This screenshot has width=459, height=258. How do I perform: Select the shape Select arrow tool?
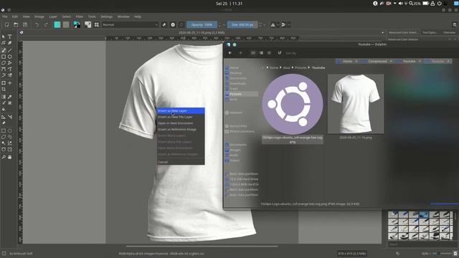tap(4, 37)
